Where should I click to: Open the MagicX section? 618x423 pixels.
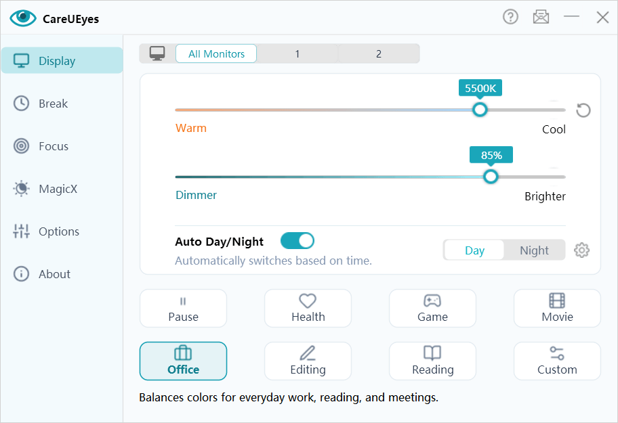(x=62, y=189)
